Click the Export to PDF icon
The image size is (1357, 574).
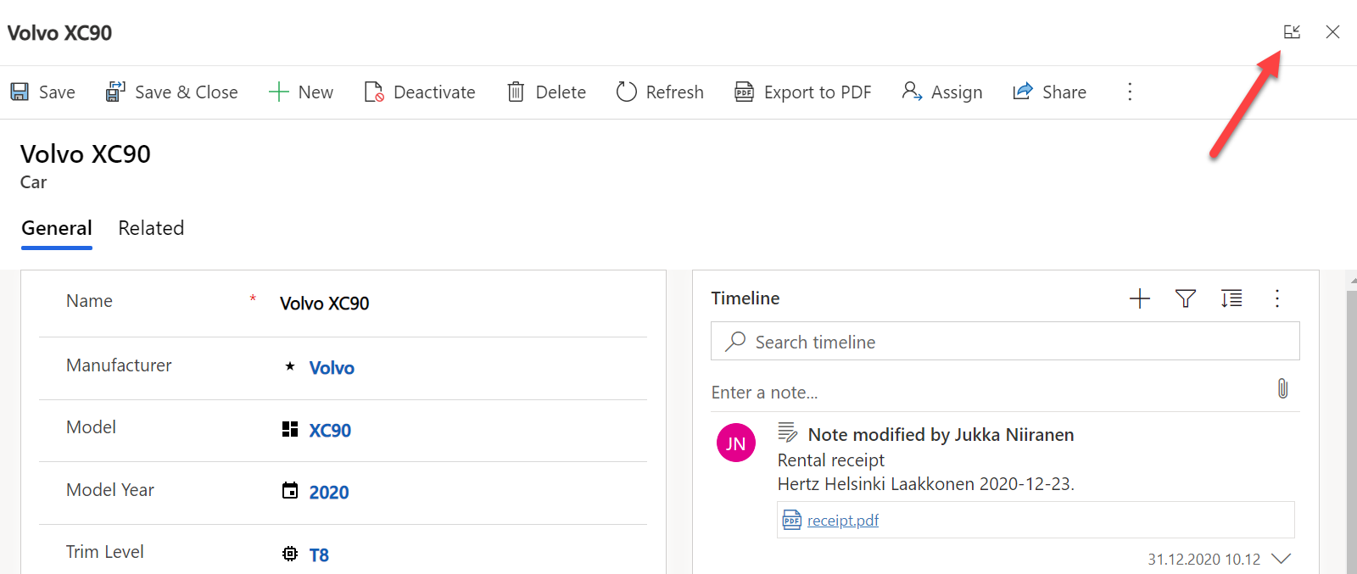[744, 92]
